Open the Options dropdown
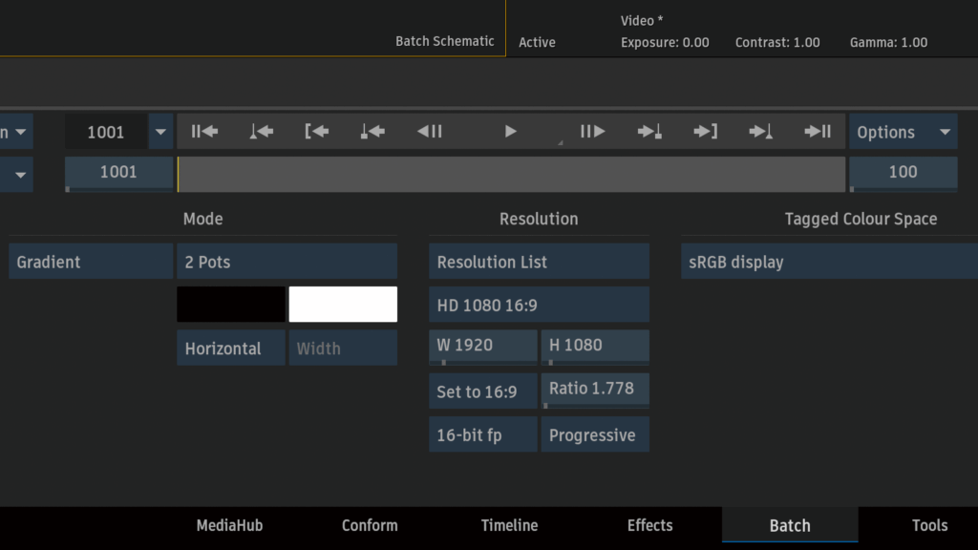The width and height of the screenshot is (978, 550). pos(903,132)
